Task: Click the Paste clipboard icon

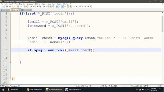Action: [x=27, y=6]
